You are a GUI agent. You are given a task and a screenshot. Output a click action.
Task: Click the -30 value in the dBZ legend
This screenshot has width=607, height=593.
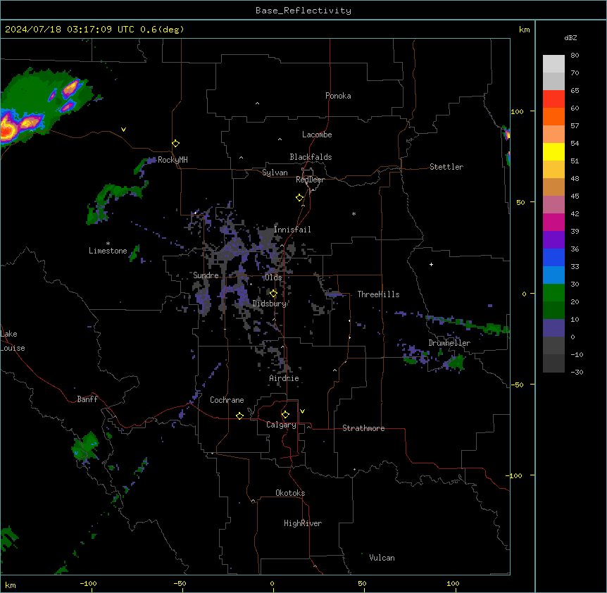pos(577,373)
